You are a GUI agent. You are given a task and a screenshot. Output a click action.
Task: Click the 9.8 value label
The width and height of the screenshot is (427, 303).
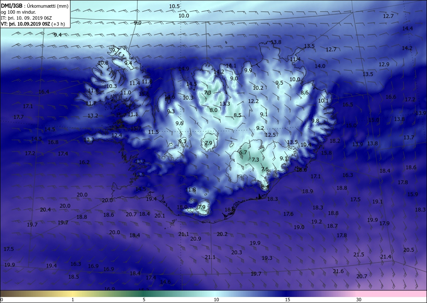click(x=316, y=121)
